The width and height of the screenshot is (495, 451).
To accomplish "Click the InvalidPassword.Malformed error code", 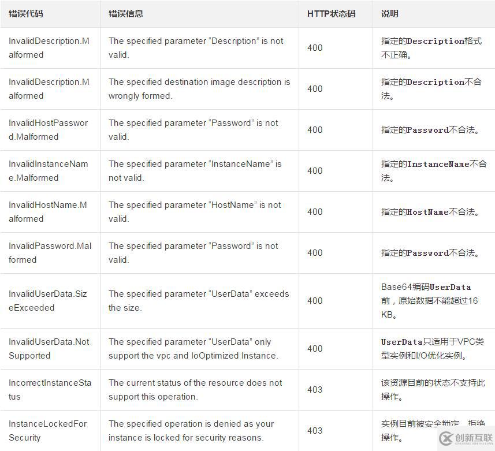I will (50, 253).
